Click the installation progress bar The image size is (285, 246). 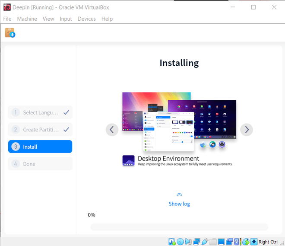click(x=179, y=227)
